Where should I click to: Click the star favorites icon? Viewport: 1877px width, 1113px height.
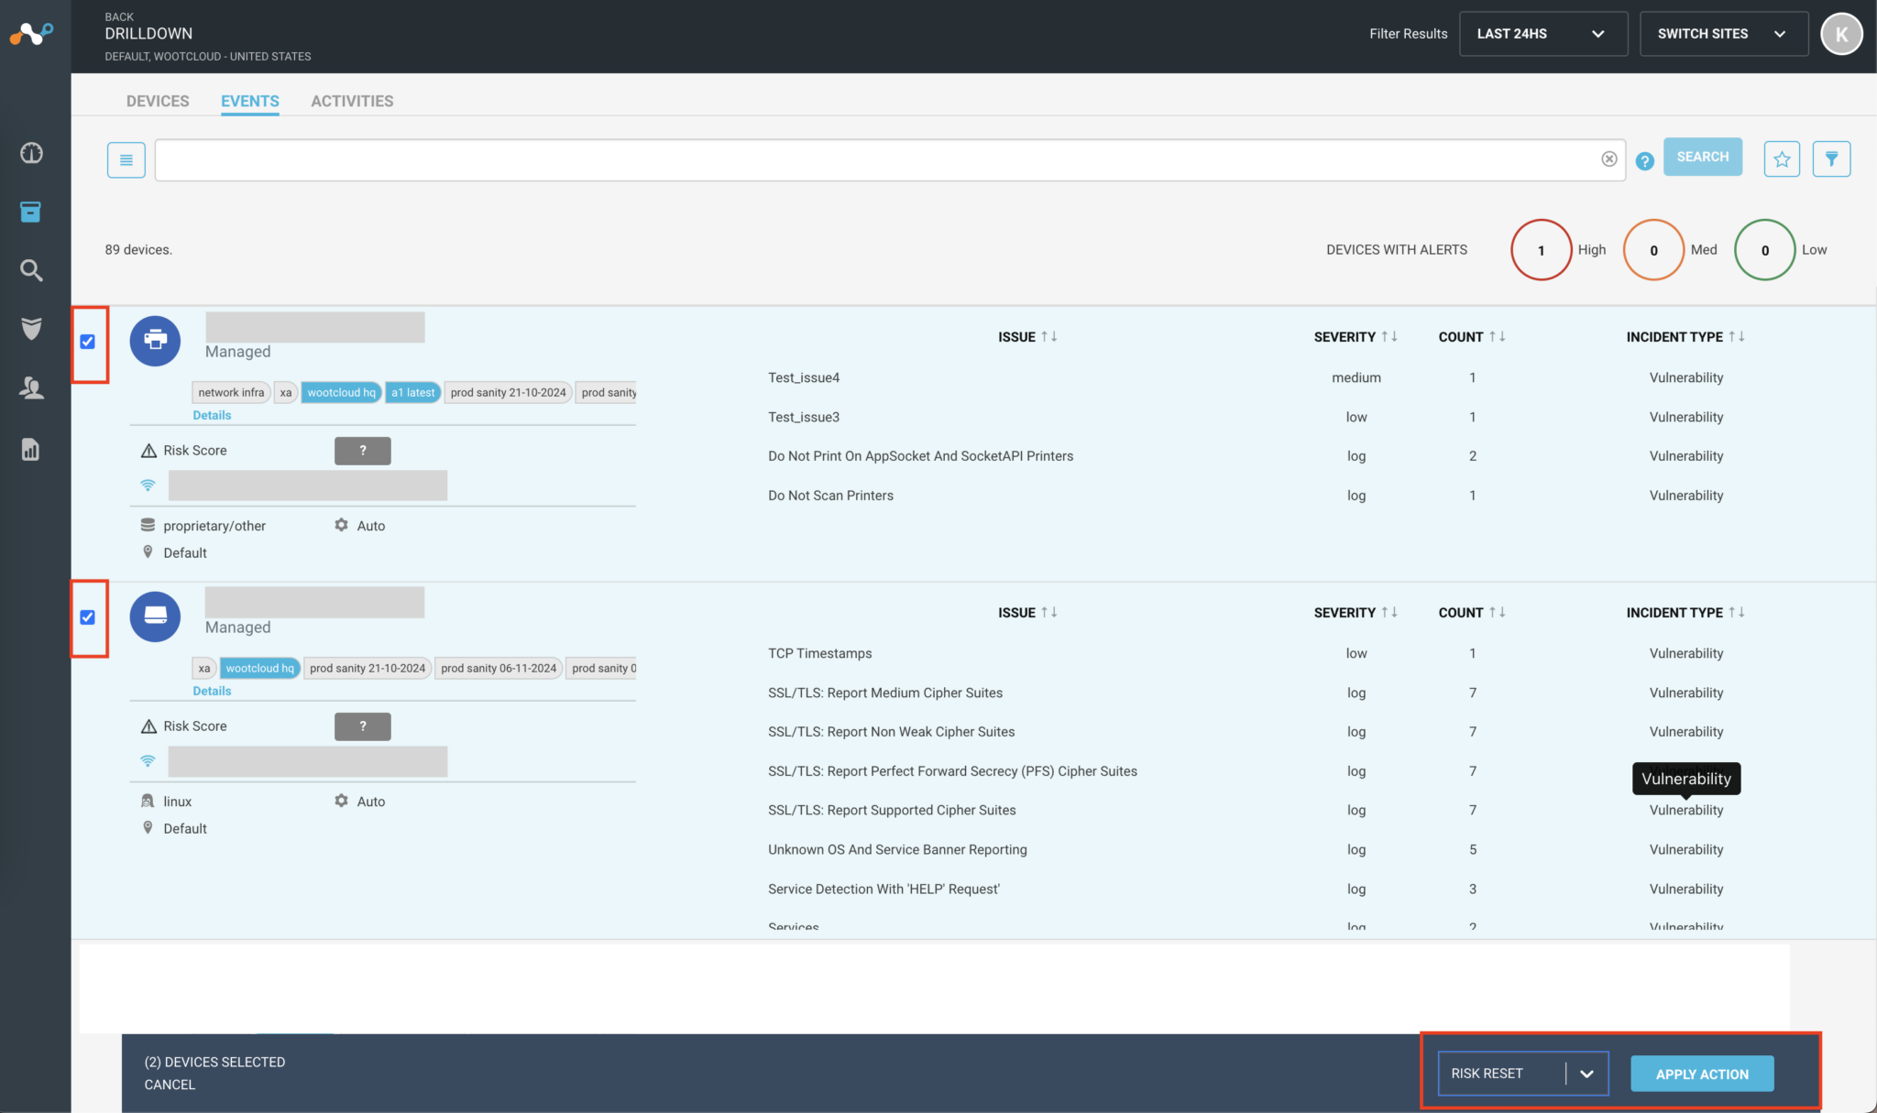pos(1782,159)
